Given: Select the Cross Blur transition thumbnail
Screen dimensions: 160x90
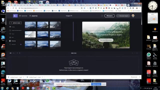Looking at the screenshot, I should [43, 25].
